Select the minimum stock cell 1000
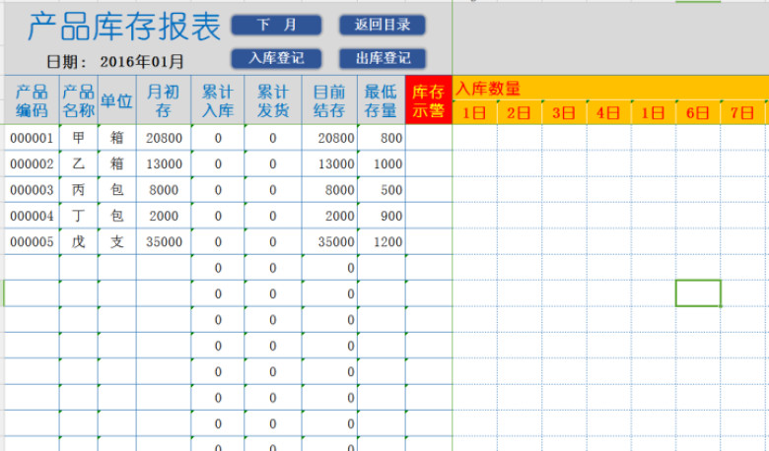769x451 pixels. (x=382, y=164)
